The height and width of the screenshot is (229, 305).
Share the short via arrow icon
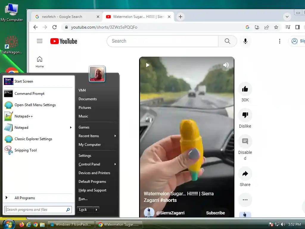click(245, 174)
